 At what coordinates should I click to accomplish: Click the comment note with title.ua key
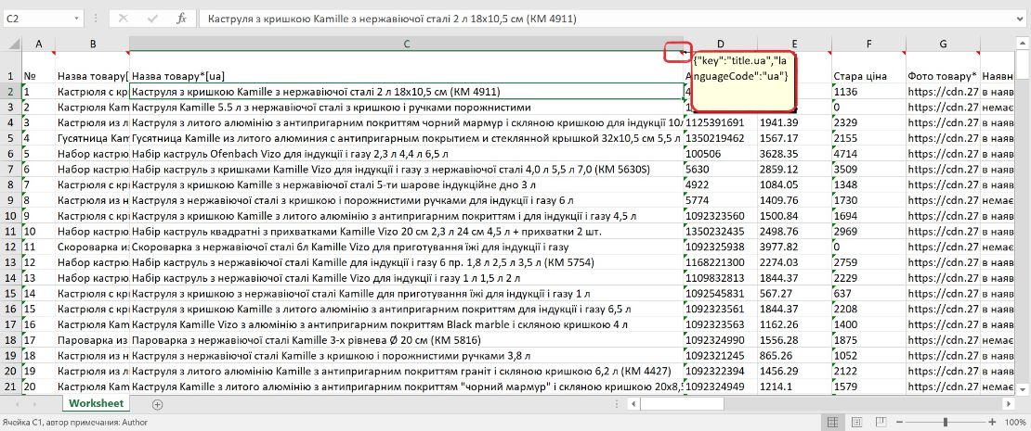(744, 82)
